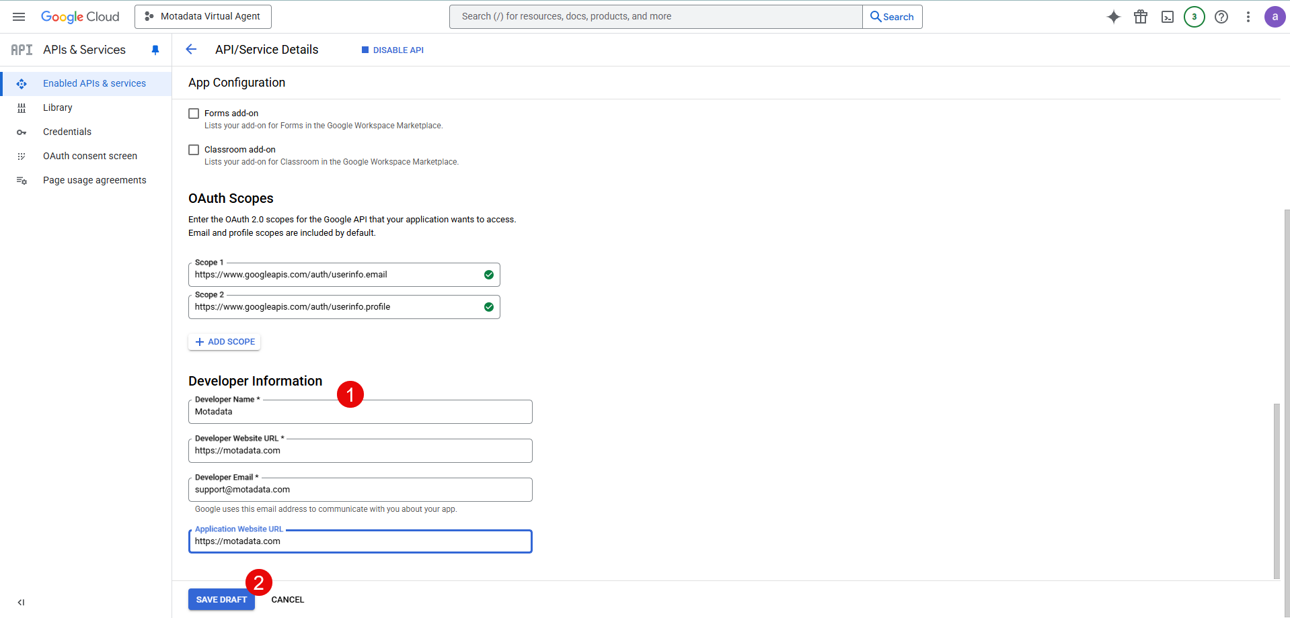Activate Cloud Shell terminal icon
The width and height of the screenshot is (1290, 618).
pos(1167,16)
